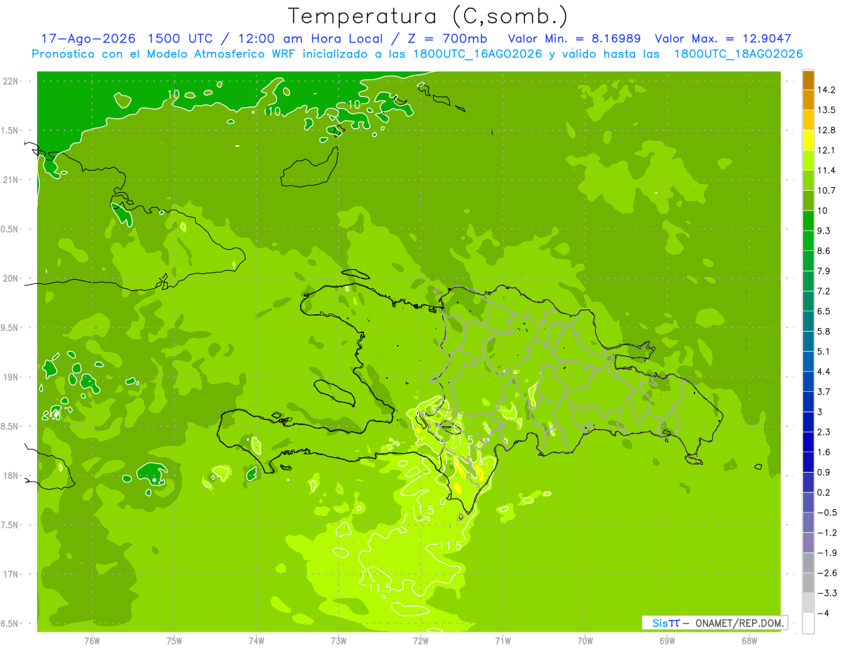Screen dimensions: 841x650
Task: Click the "0.2" legend value
Action: pos(824,492)
